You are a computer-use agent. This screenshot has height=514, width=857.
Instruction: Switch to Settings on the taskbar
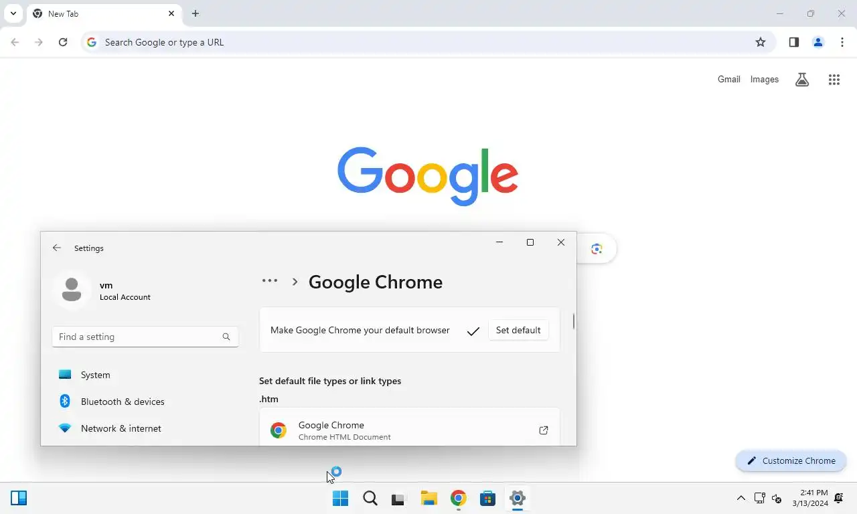[518, 498]
